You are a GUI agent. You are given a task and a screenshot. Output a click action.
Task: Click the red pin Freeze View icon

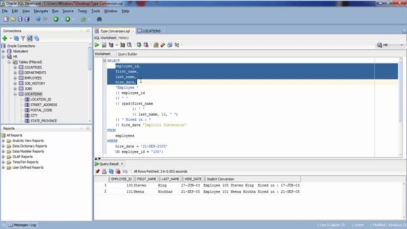click(x=97, y=171)
